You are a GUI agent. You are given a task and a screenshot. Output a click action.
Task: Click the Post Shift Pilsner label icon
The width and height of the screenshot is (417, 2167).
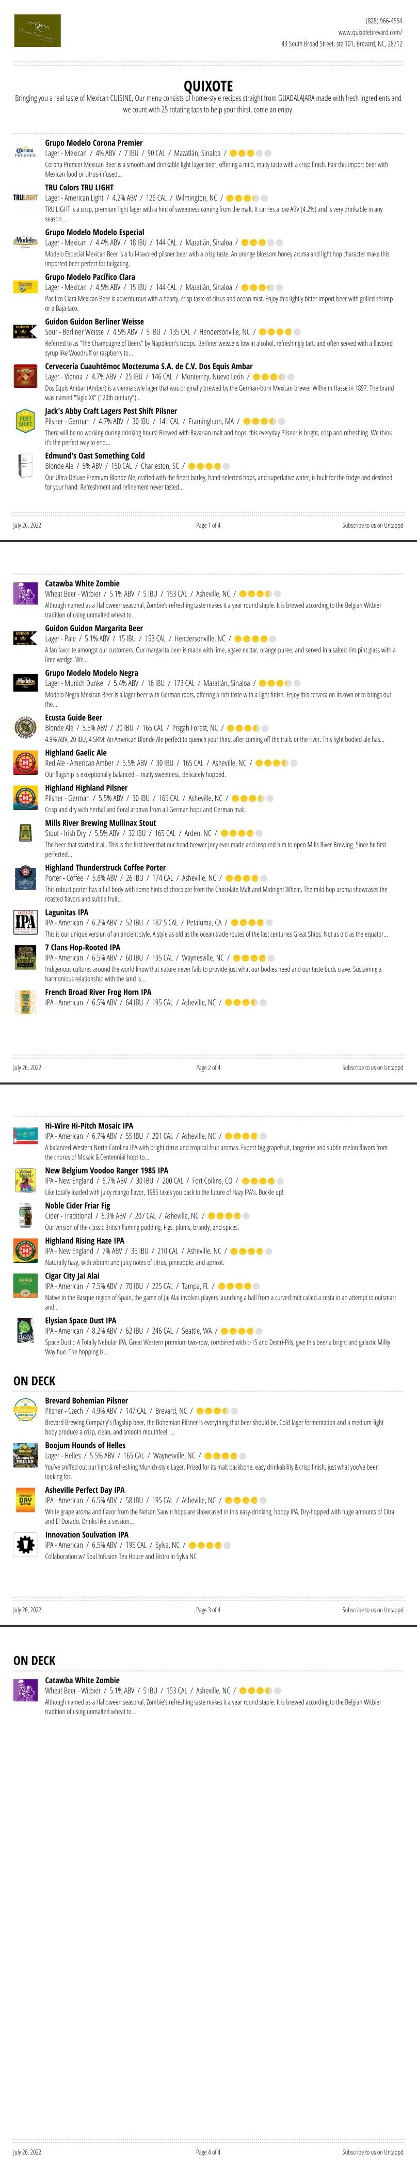click(25, 421)
